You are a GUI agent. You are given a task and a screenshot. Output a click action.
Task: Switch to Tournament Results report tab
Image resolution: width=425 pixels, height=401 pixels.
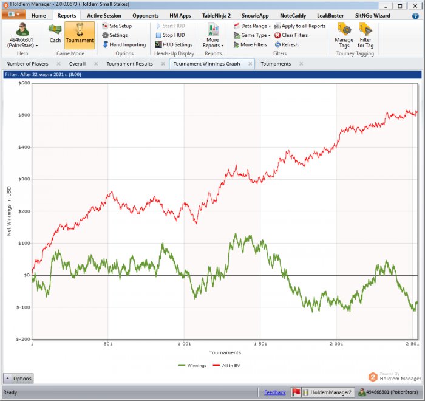[129, 64]
